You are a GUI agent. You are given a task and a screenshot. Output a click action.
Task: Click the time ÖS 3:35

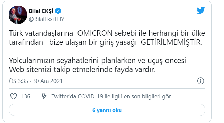[x=19, y=81]
